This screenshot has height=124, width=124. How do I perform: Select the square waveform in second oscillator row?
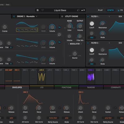coord(36,46)
